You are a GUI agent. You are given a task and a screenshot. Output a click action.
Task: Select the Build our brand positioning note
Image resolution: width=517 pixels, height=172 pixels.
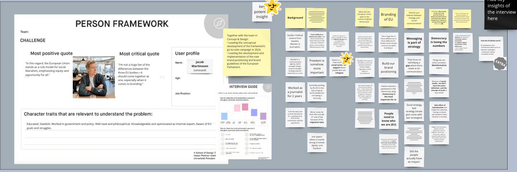[388, 68]
